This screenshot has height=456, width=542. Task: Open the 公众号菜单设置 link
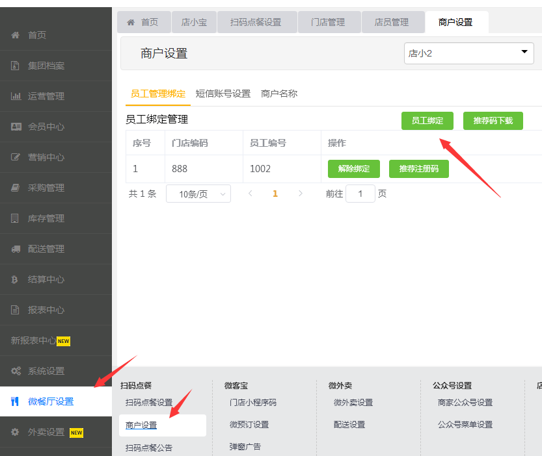(465, 425)
